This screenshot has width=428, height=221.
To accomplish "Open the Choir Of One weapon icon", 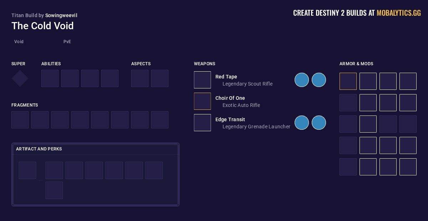I will point(203,101).
